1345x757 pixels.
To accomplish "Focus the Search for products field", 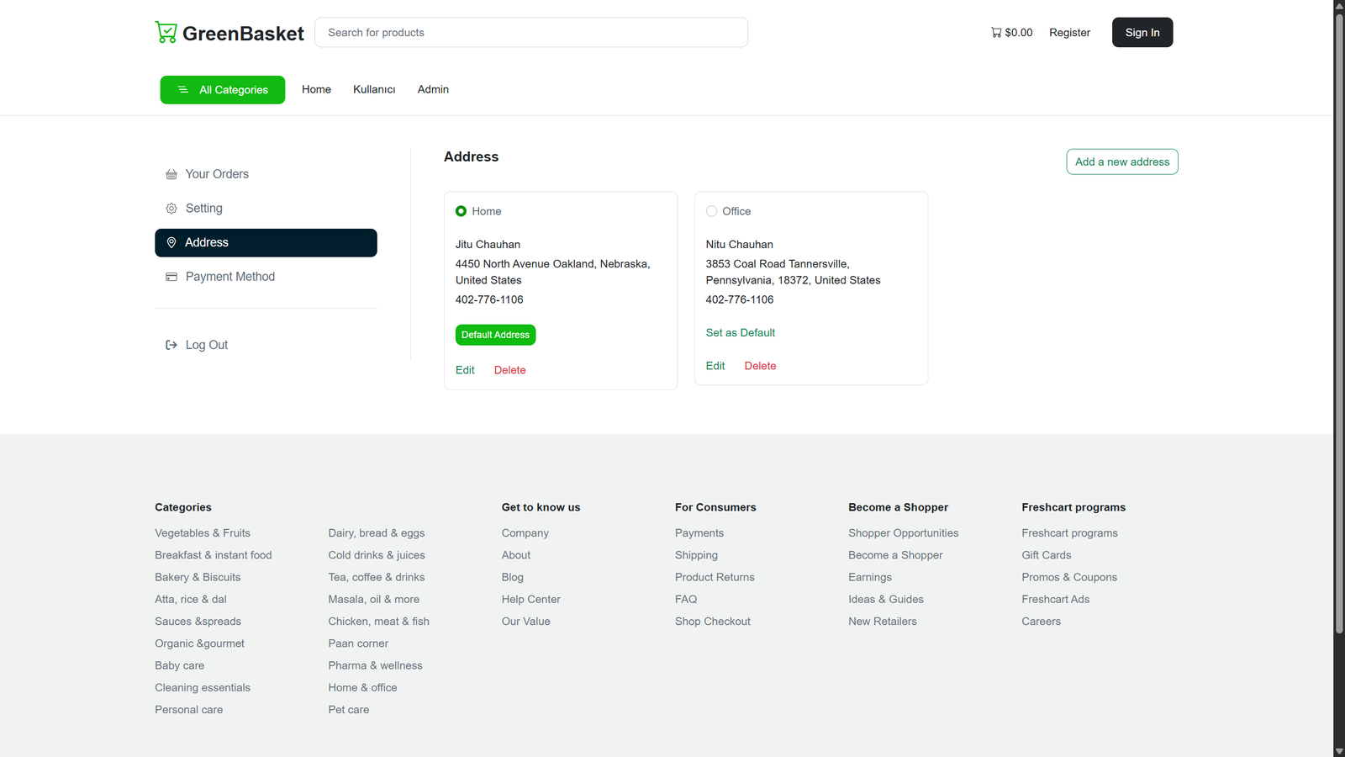I will (x=531, y=33).
